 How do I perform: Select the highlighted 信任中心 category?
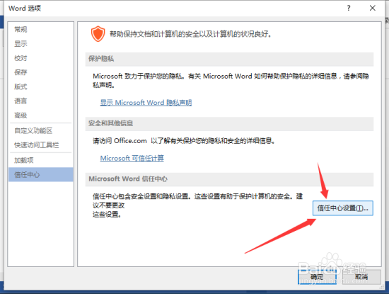tap(40, 174)
